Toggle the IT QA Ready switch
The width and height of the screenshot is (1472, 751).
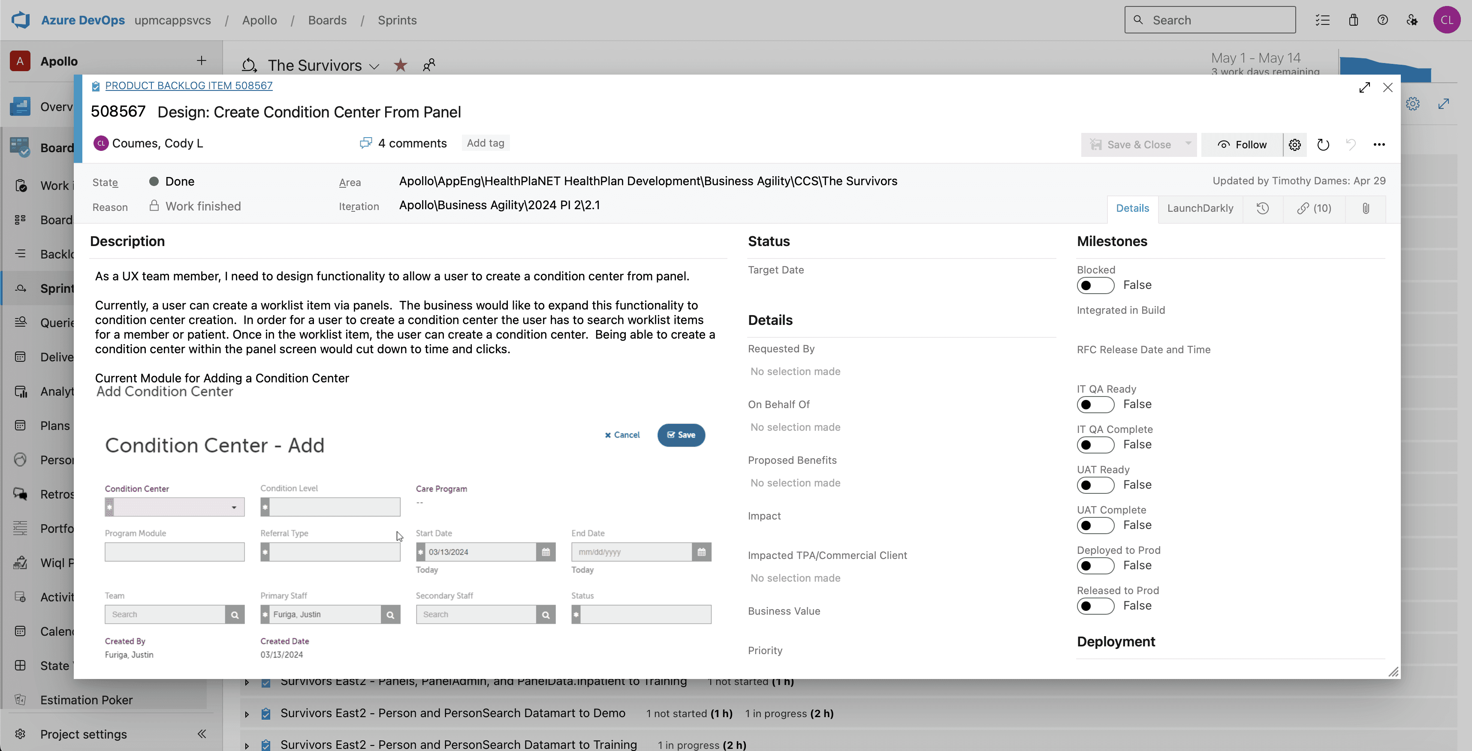[x=1095, y=405]
